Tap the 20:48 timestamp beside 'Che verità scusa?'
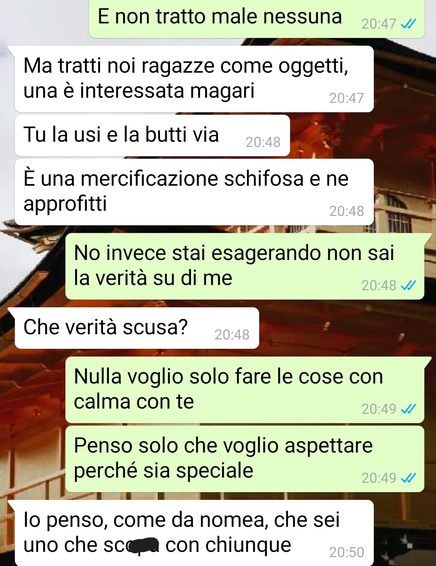 [232, 335]
